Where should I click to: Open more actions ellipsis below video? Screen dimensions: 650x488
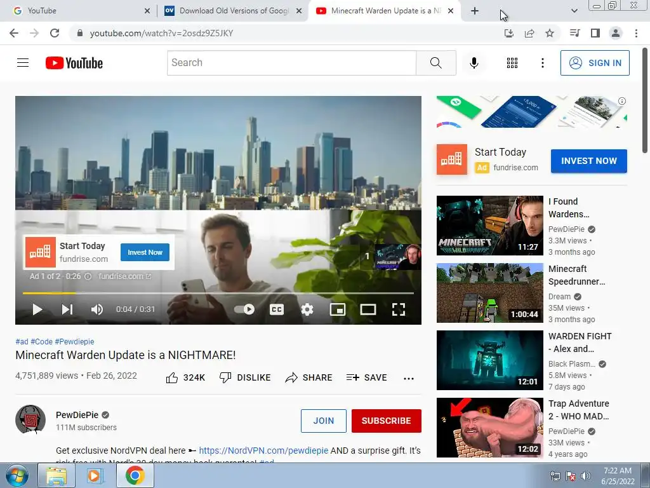(x=409, y=378)
